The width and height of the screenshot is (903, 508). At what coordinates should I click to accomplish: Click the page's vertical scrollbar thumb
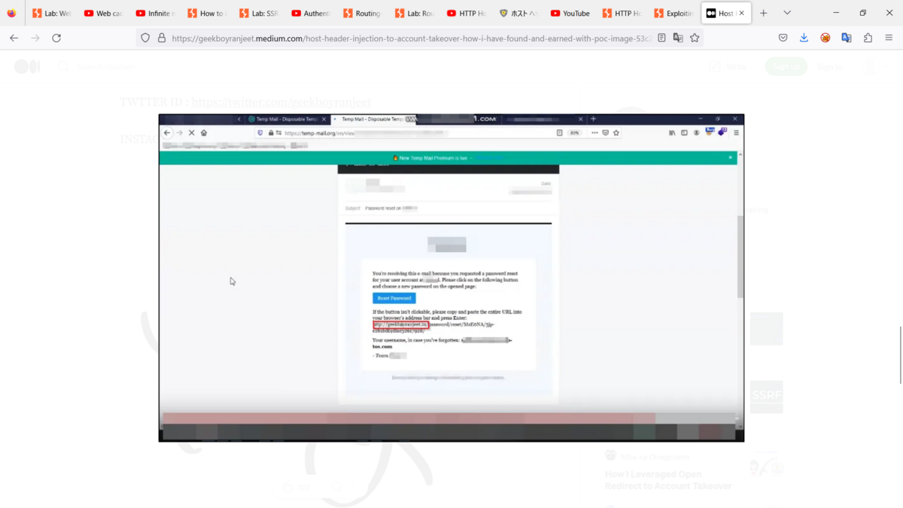[900, 355]
